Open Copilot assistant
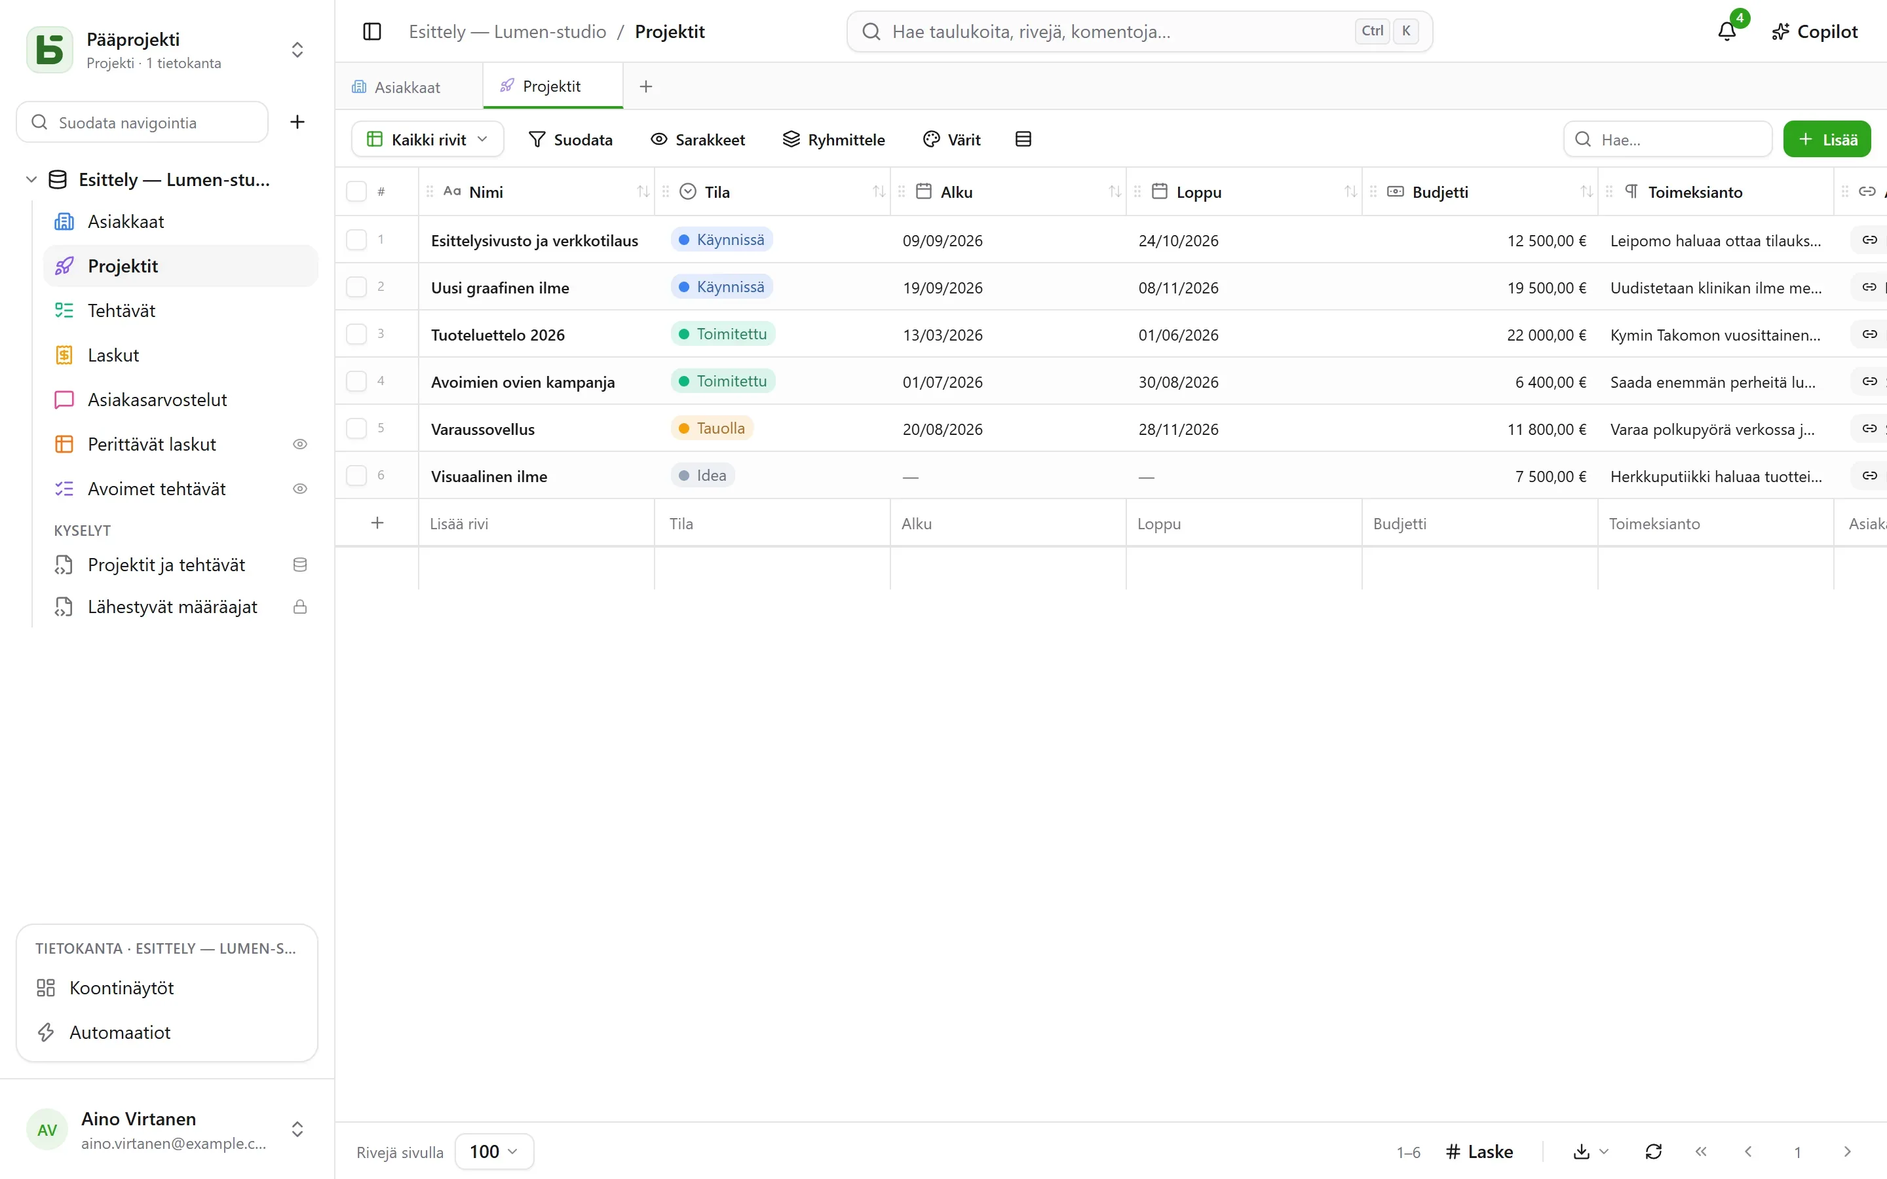Screen dimensions: 1887x1179 point(1814,31)
